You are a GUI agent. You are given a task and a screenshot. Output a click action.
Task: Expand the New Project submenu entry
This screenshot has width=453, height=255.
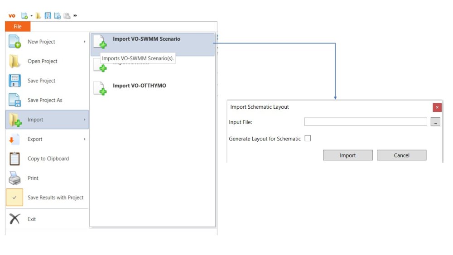[47, 42]
